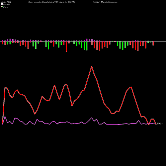This screenshot has height=166, width=166.
Task: Click the magenta Volume legend swatch
Action: click(2, 4)
